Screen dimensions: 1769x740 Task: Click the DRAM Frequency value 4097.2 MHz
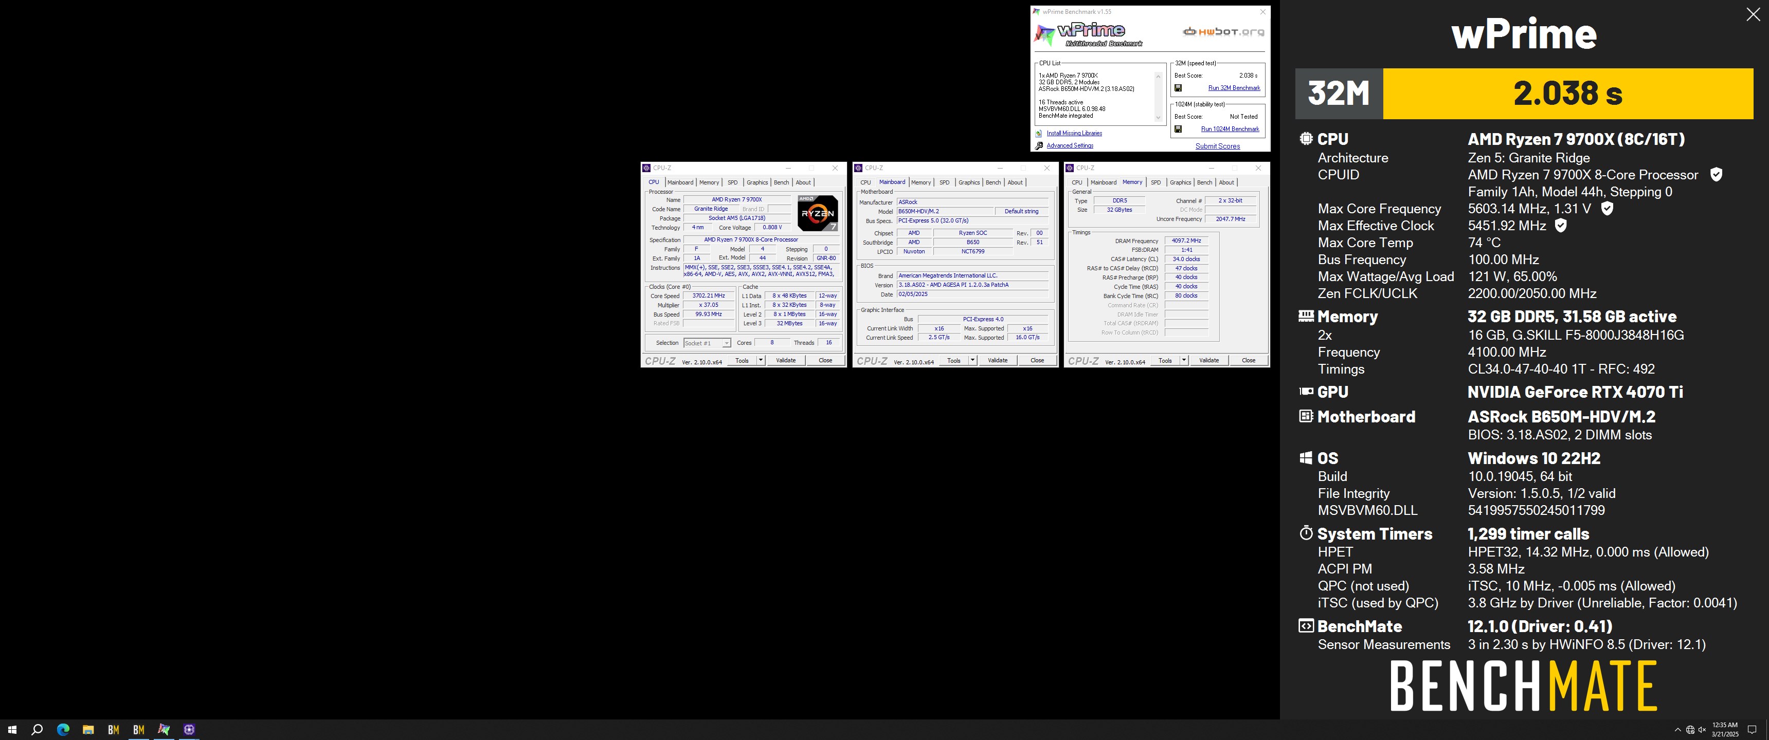click(x=1186, y=241)
